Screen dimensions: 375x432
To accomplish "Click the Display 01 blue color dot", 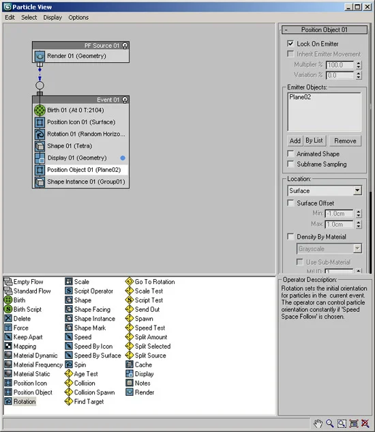I will (x=123, y=158).
